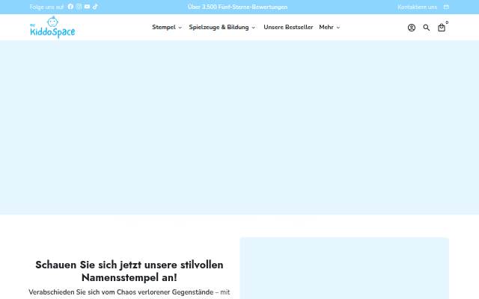Image resolution: width=479 pixels, height=299 pixels.
Task: Open the Instagram social icon
Action: tap(79, 7)
